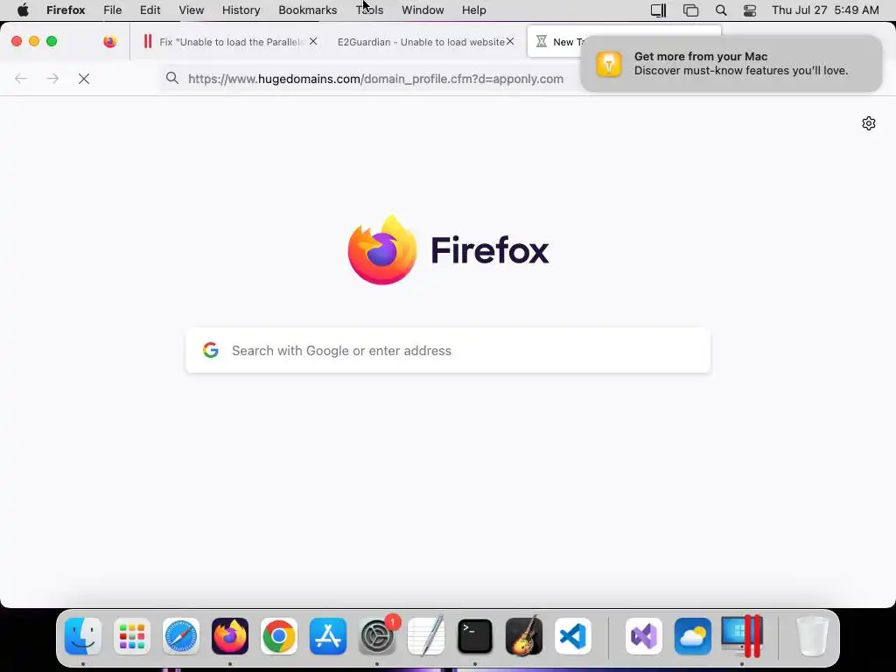This screenshot has height=672, width=896.
Task: Open the History menu
Action: coord(241,10)
